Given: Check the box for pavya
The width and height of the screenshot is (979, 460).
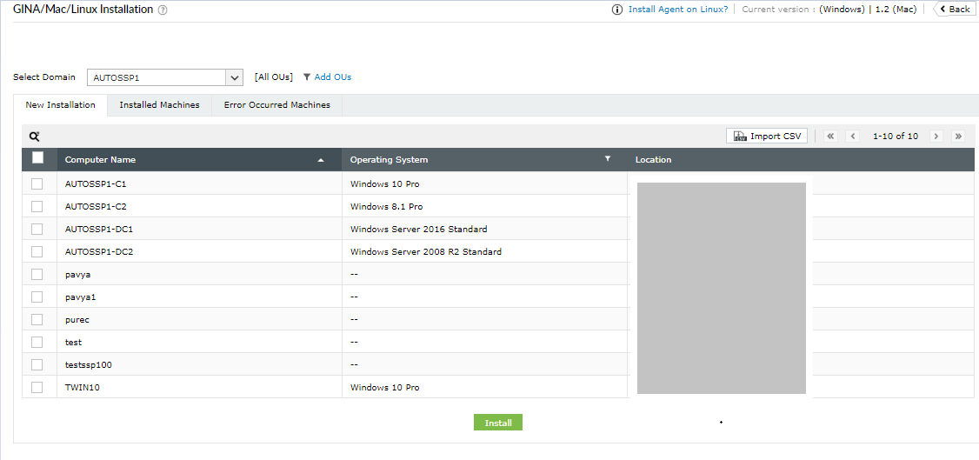Looking at the screenshot, I should coord(37,274).
